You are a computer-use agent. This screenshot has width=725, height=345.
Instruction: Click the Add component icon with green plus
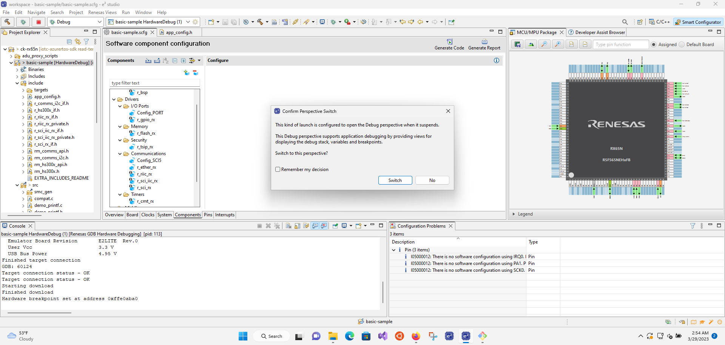pyautogui.click(x=187, y=72)
